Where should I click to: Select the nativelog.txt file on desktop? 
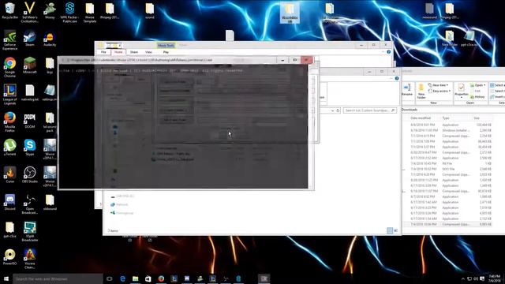point(30,93)
